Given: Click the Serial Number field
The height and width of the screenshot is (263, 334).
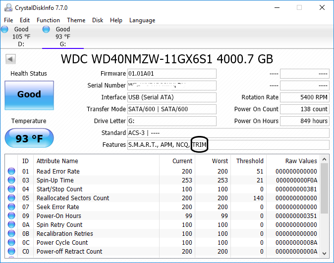Looking at the screenshot, I should pyautogui.click(x=171, y=86).
